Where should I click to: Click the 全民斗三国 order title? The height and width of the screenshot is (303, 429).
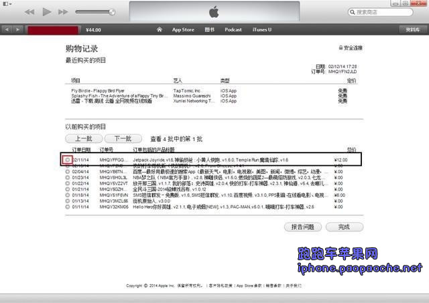point(170,189)
